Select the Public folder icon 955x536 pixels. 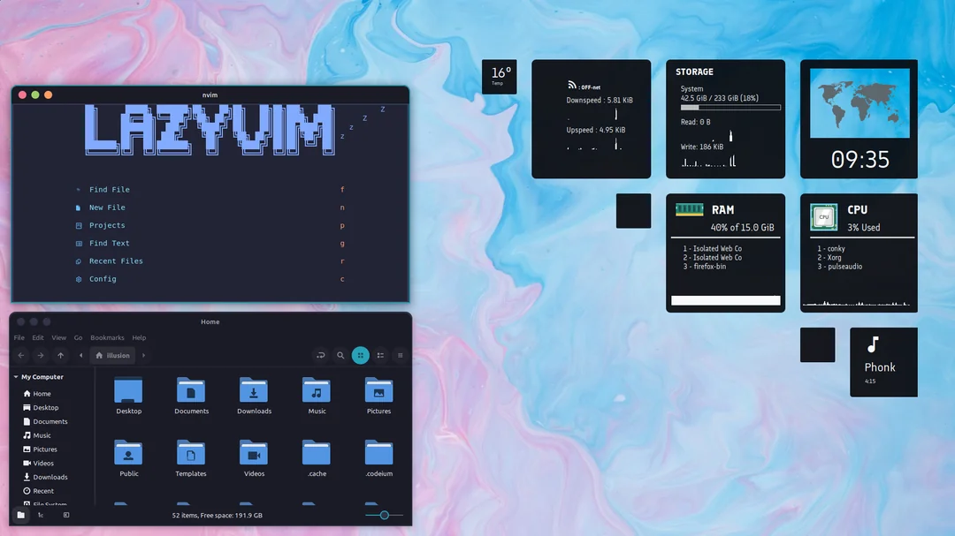click(128, 453)
